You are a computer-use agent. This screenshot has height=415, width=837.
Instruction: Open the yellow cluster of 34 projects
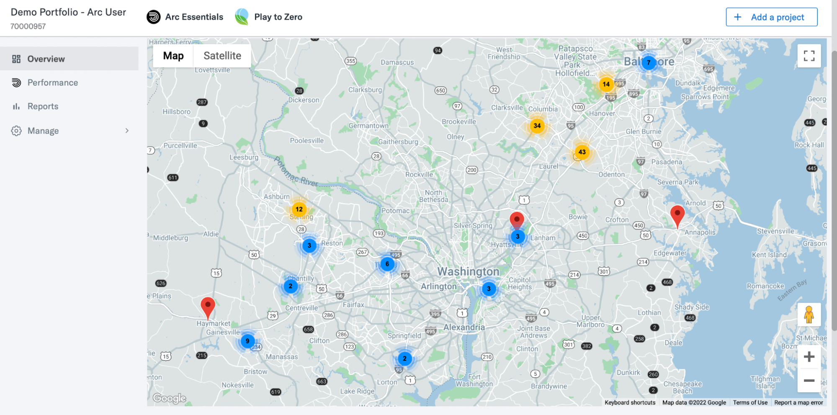pos(537,126)
